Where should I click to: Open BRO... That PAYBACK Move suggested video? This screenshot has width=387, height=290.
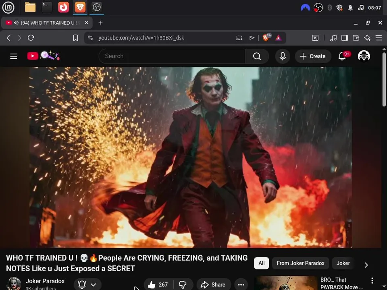click(341, 283)
